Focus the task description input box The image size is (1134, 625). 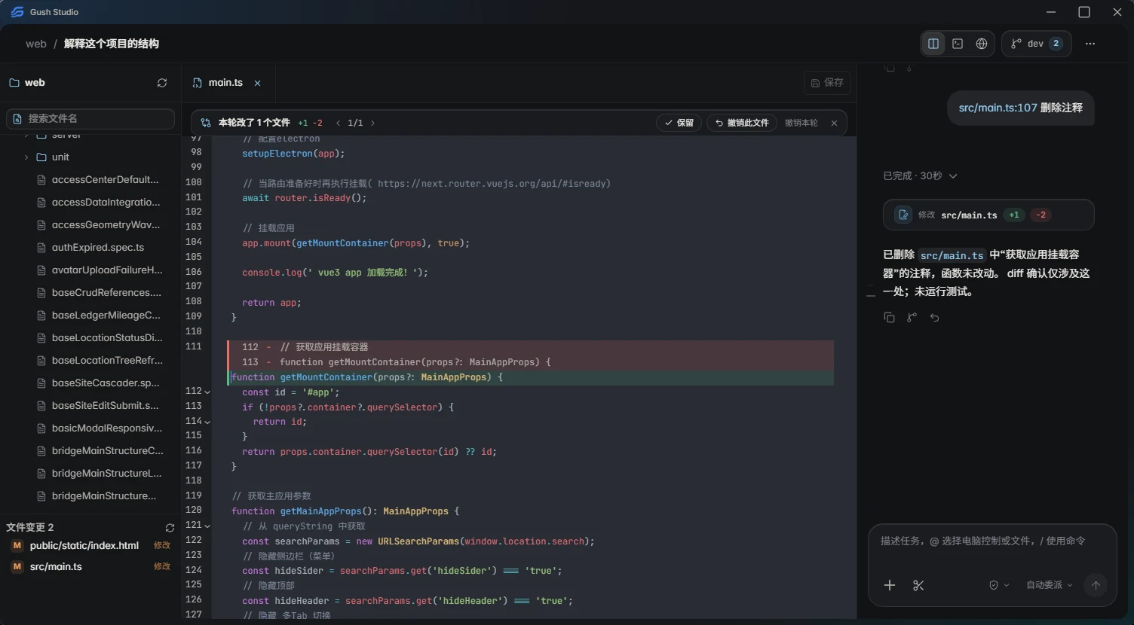point(992,541)
